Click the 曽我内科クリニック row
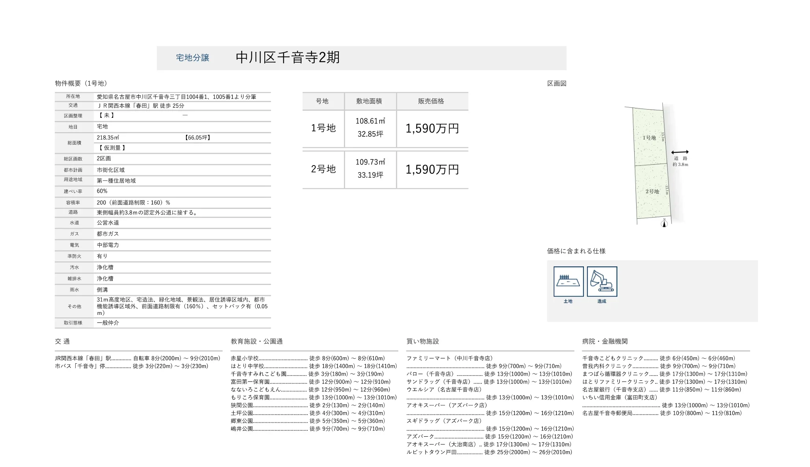The width and height of the screenshot is (810, 467). 659,366
